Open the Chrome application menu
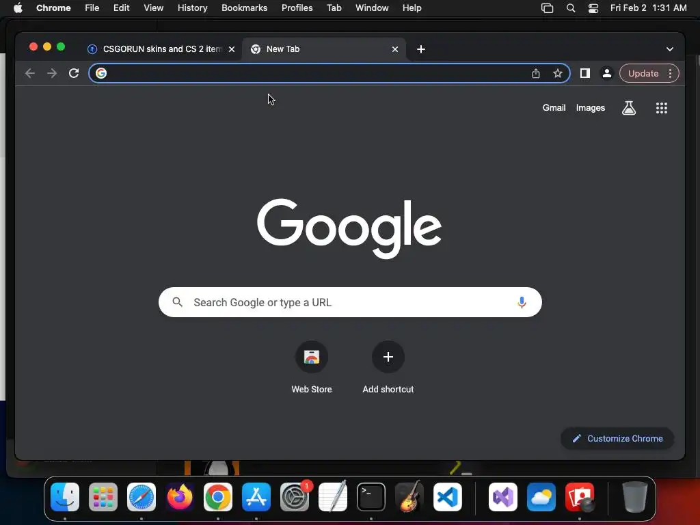This screenshot has height=525, width=700. pyautogui.click(x=53, y=8)
